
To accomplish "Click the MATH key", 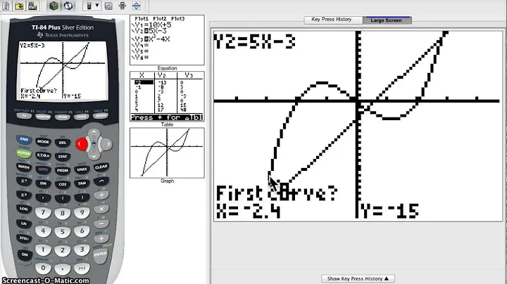I will (24, 167).
